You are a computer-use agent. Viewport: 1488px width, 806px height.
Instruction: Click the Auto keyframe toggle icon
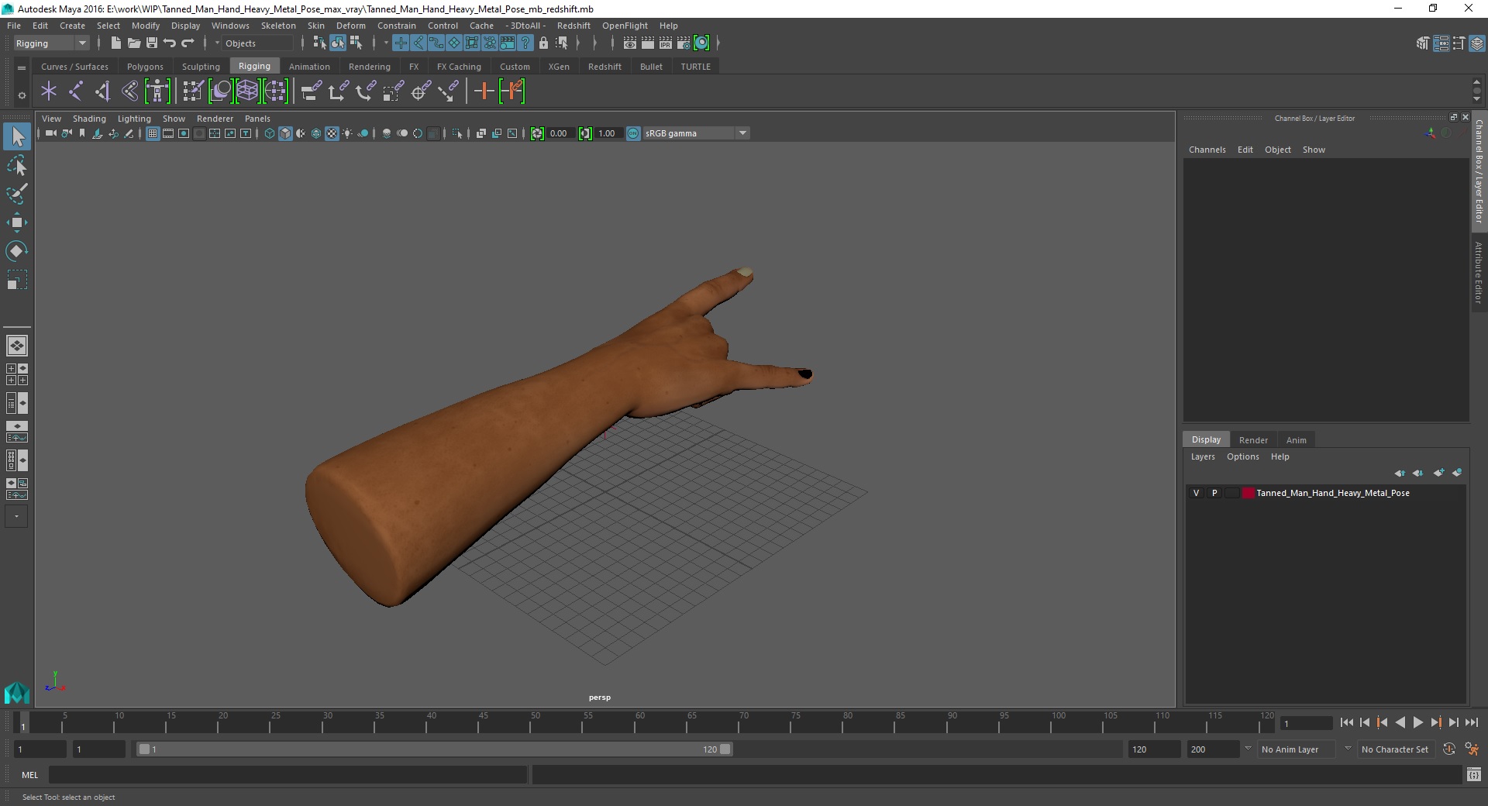tap(1449, 749)
